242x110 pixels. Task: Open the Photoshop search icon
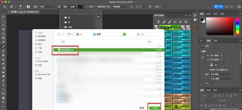[227, 7]
